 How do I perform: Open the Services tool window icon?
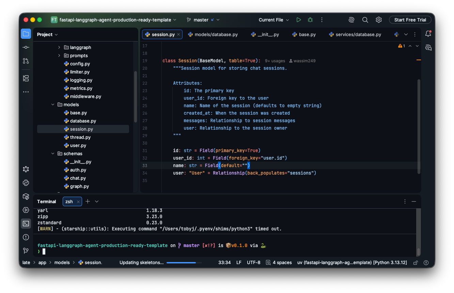pyautogui.click(x=26, y=210)
